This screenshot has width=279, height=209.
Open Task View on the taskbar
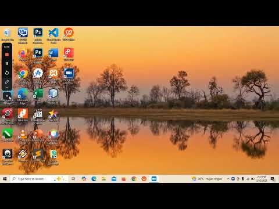tap(73, 179)
